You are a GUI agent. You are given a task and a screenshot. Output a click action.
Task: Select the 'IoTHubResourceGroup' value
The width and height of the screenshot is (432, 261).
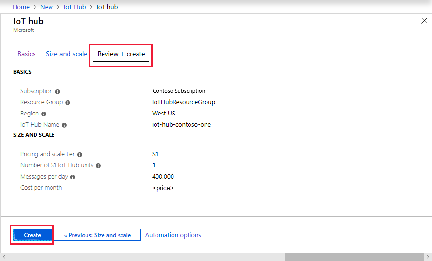click(x=184, y=102)
